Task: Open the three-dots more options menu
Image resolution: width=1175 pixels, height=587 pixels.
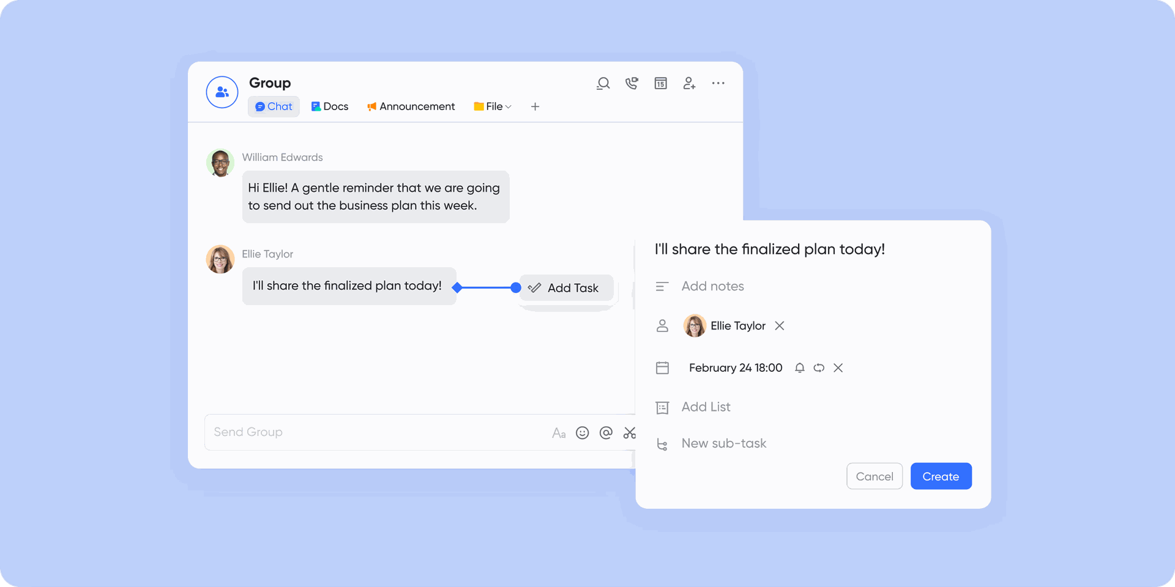Action: (718, 83)
